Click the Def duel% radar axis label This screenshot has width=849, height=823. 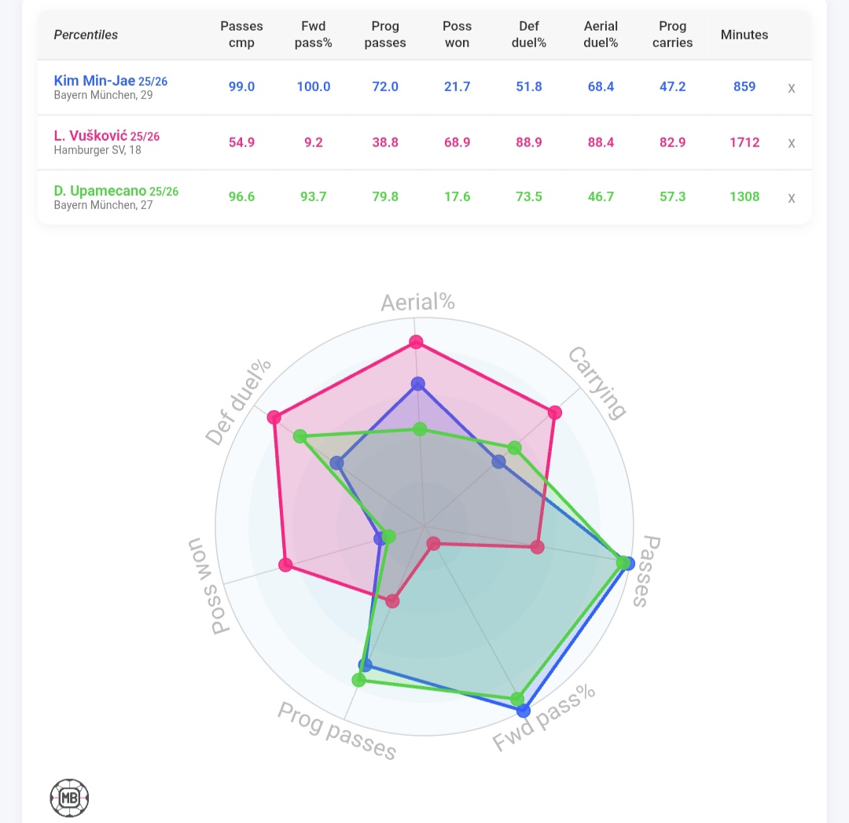(238, 402)
